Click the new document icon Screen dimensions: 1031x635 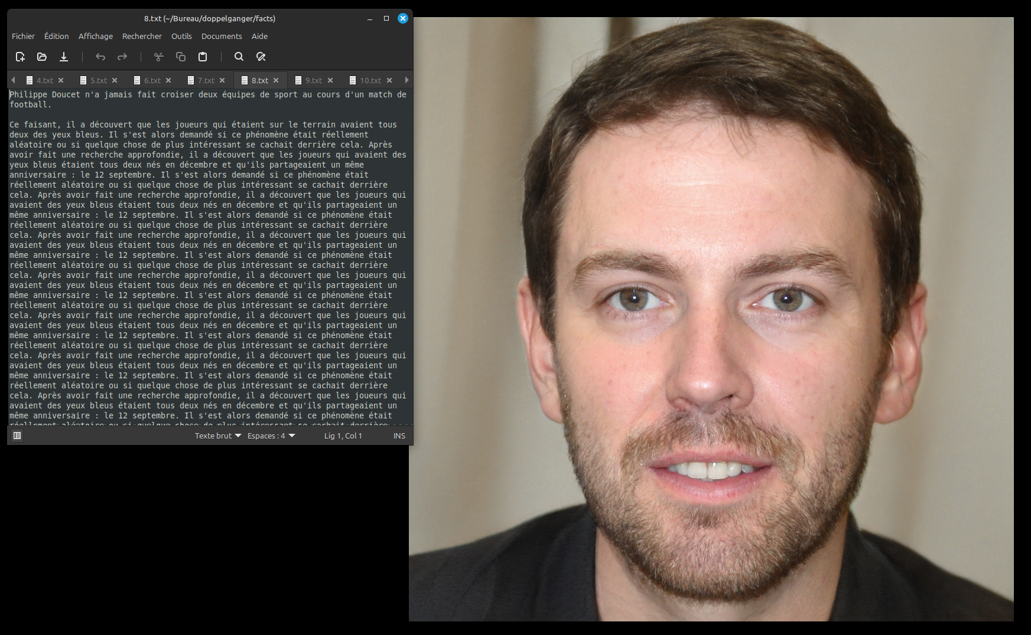point(20,57)
